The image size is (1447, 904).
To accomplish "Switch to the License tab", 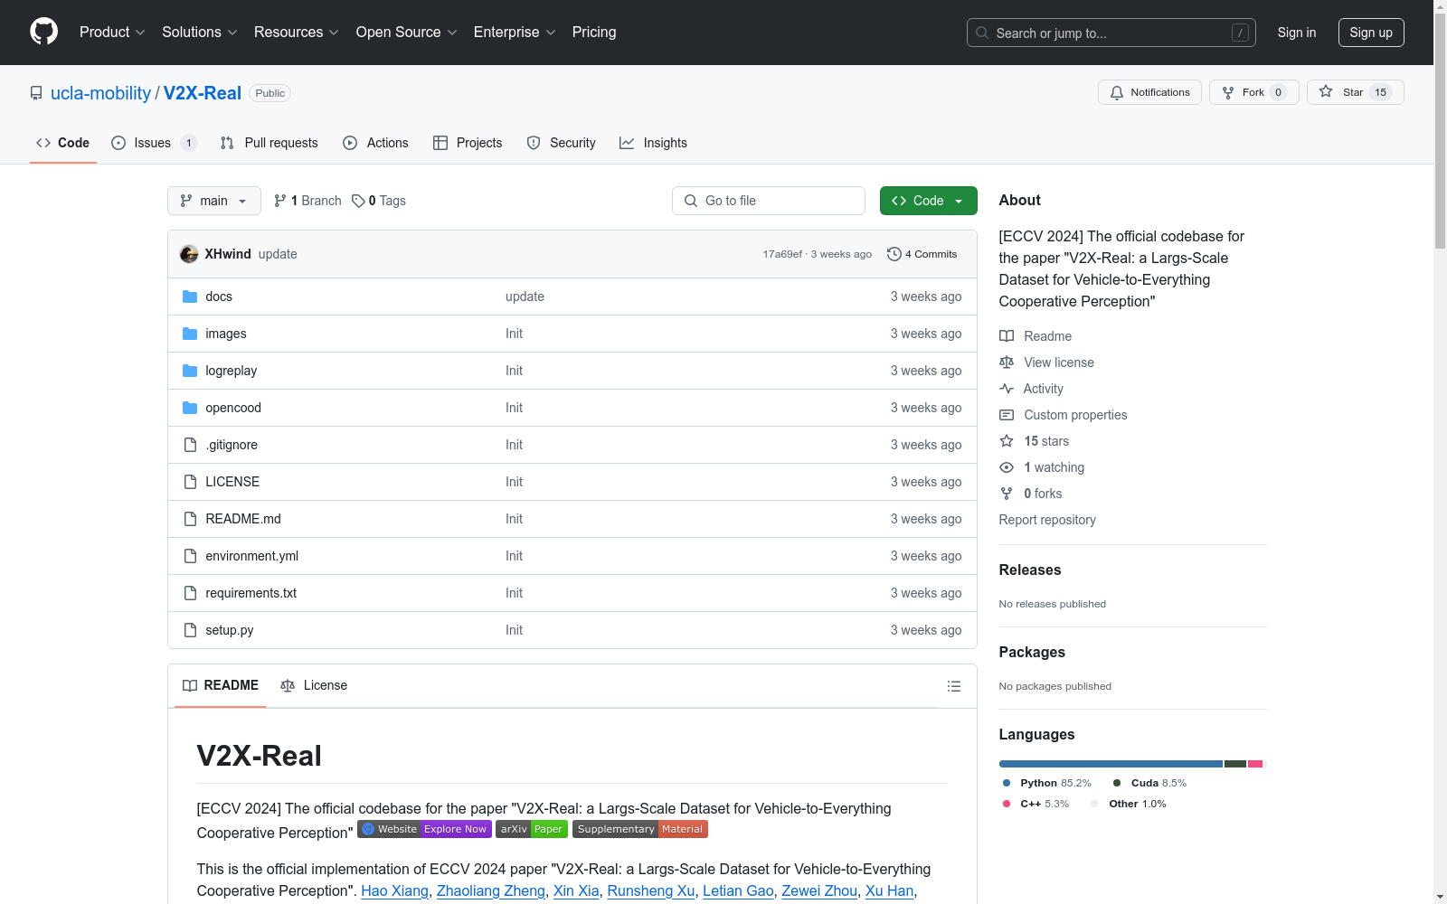I will pos(314,685).
